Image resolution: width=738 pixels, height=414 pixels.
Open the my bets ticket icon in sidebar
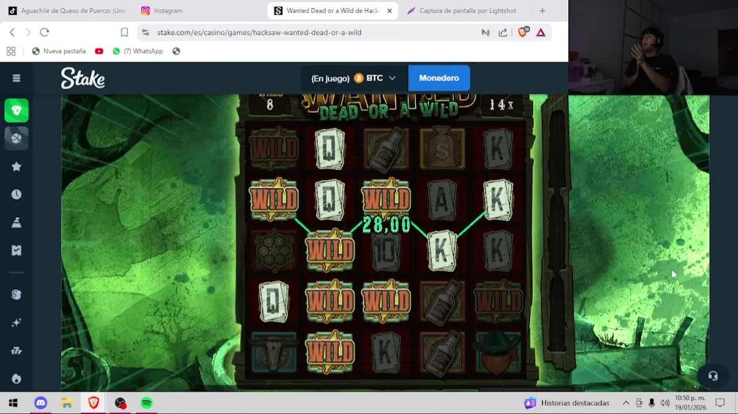point(16,250)
